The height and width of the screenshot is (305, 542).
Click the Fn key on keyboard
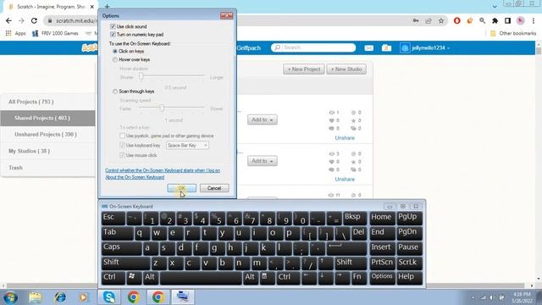pyautogui.click(x=358, y=278)
